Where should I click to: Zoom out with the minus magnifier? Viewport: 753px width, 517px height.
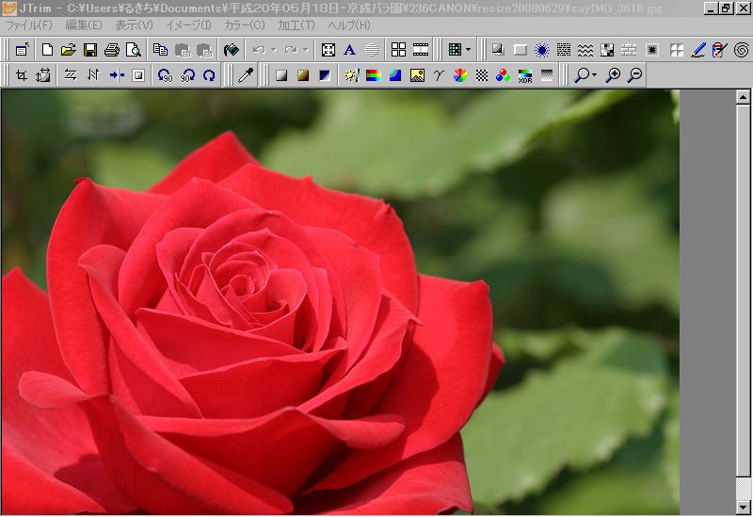tap(634, 75)
